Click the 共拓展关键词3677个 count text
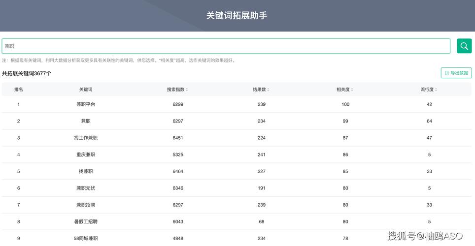The height and width of the screenshot is (246, 475). (27, 73)
